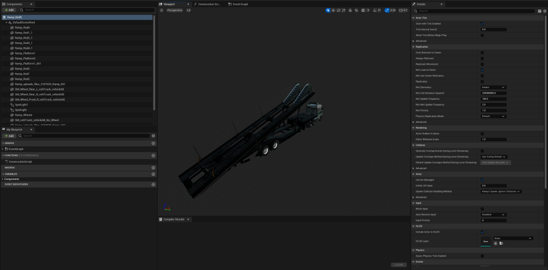Browse to HLOD Layer asset in Content Browser
The width and height of the screenshot is (548, 270).
click(x=500, y=243)
